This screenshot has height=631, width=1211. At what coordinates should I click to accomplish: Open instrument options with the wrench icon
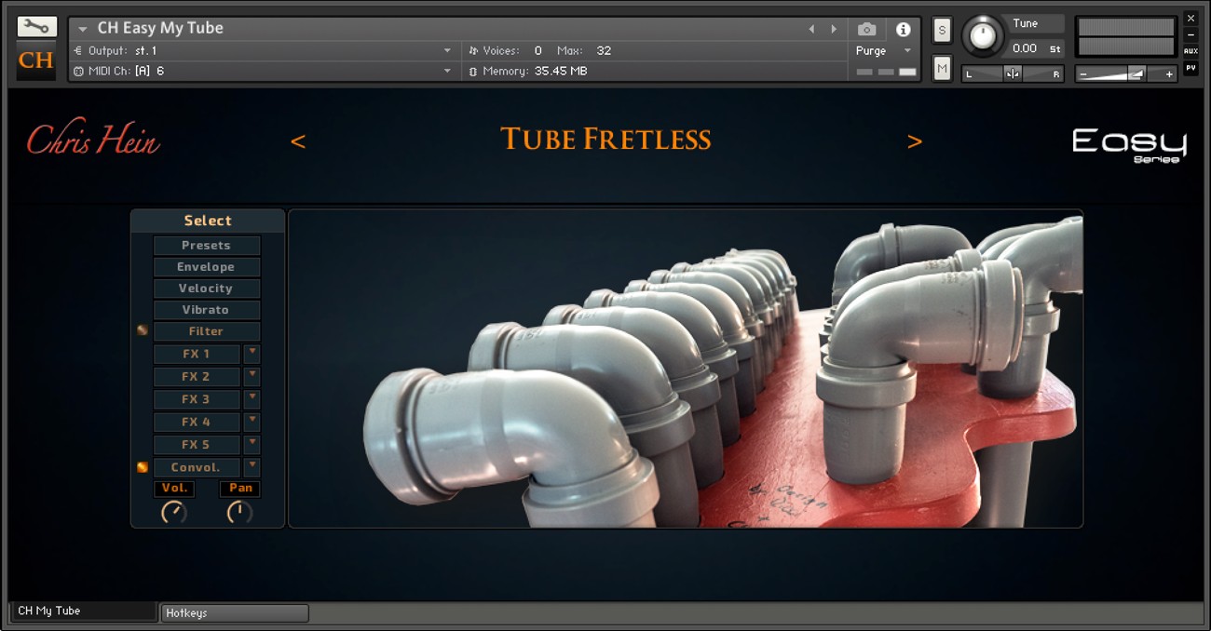tap(36, 26)
